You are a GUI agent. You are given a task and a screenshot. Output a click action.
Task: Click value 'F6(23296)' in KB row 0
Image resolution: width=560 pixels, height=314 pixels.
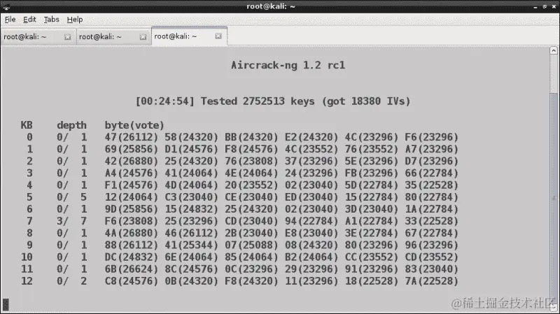(x=431, y=137)
